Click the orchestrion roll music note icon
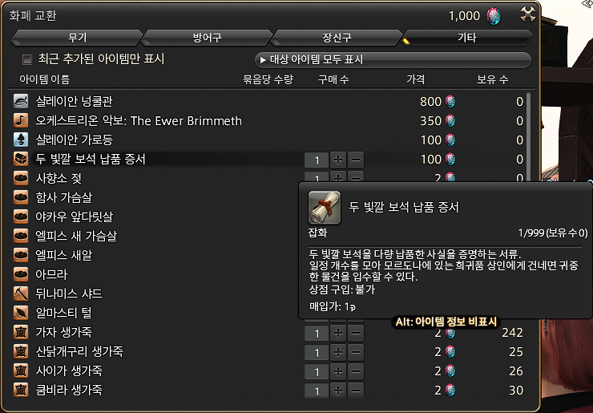The image size is (593, 413). tap(21, 120)
